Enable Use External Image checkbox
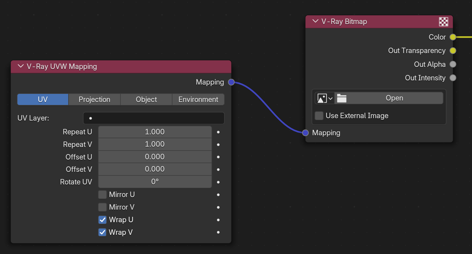Viewport: 472px width, 254px height. tap(319, 115)
